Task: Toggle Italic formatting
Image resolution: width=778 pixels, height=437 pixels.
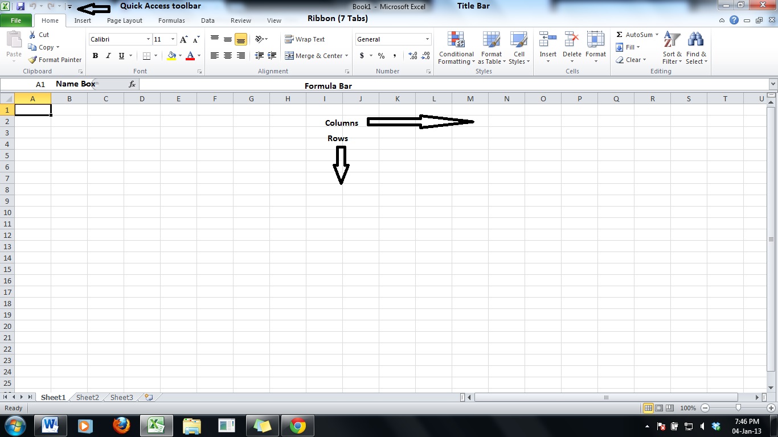Action: point(108,56)
